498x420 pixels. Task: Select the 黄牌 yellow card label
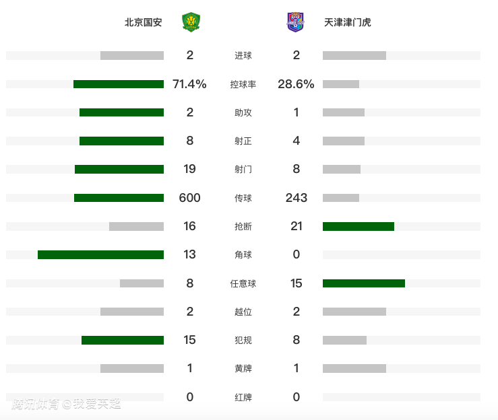click(x=243, y=369)
